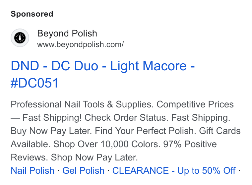Click the #DC051 portion of the headline
252x185 pixels.
point(34,83)
